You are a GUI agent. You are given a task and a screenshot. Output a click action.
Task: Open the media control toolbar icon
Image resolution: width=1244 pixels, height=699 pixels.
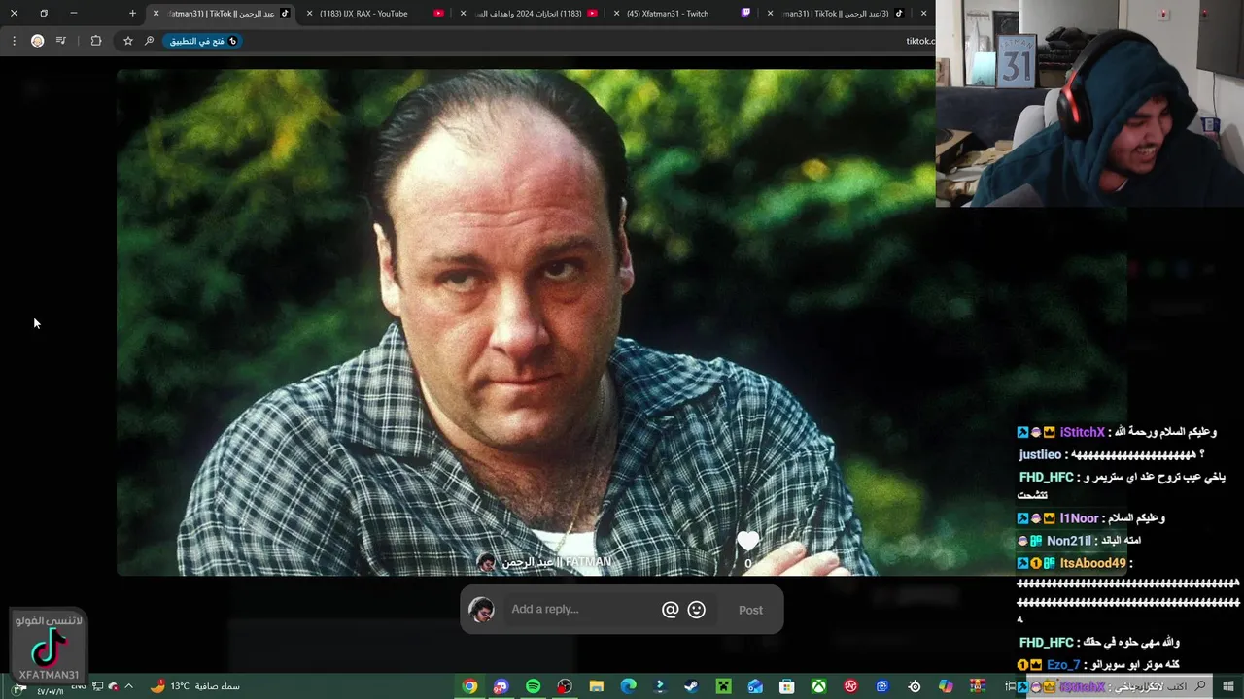[x=61, y=41]
